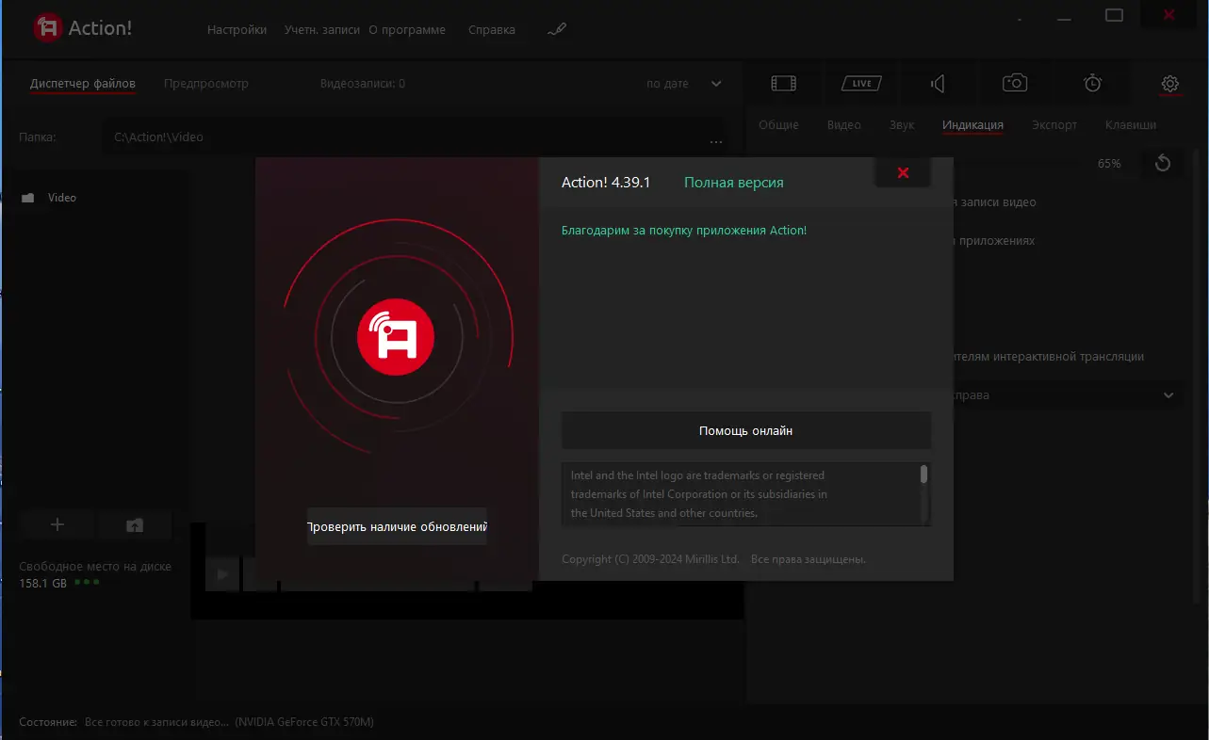1209x740 pixels.
Task: Open the Общие settings tab
Action: (778, 124)
